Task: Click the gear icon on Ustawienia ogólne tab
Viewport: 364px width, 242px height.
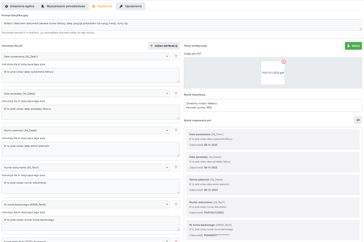Action: click(x=7, y=6)
